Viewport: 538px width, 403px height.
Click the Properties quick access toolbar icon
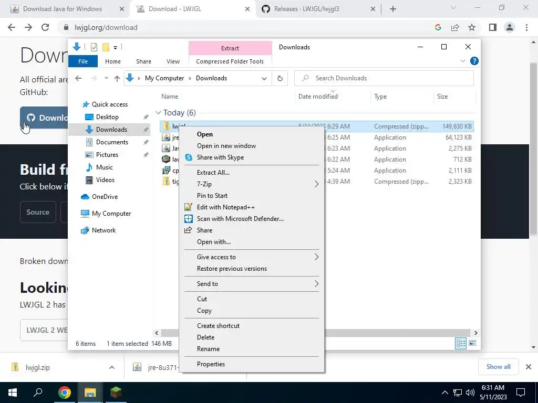point(94,47)
